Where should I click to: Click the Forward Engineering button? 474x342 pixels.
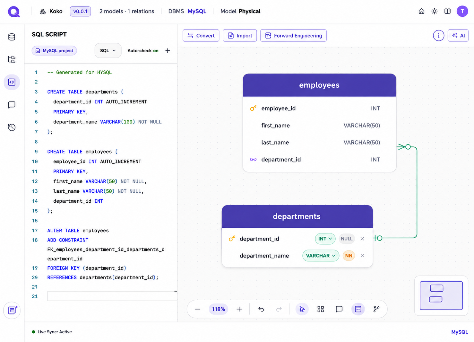point(293,36)
